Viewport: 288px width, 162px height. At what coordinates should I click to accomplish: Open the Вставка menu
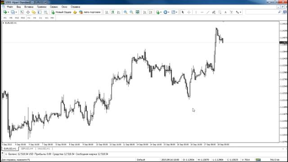29,7
